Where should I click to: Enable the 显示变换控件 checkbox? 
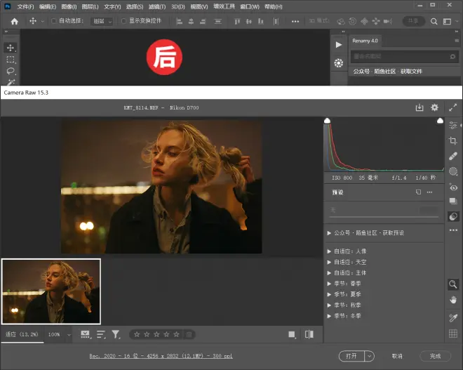124,21
